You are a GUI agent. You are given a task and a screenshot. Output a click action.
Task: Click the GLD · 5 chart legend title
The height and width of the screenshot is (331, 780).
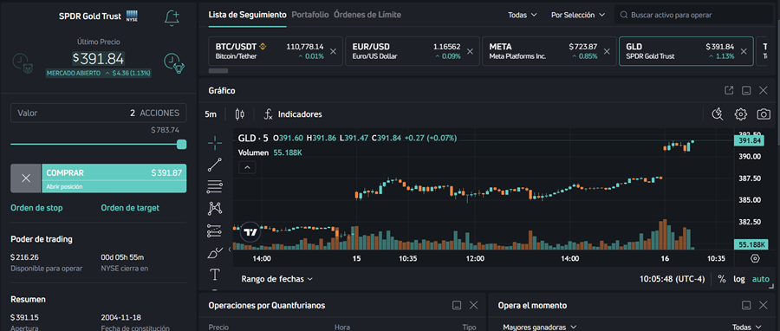[253, 138]
